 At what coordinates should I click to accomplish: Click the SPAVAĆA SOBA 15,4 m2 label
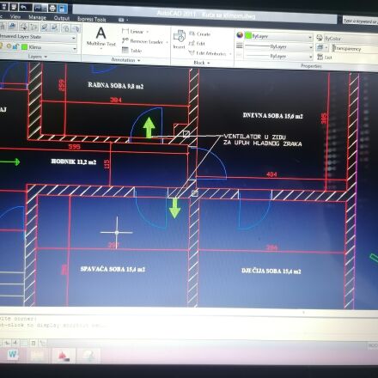113,269
